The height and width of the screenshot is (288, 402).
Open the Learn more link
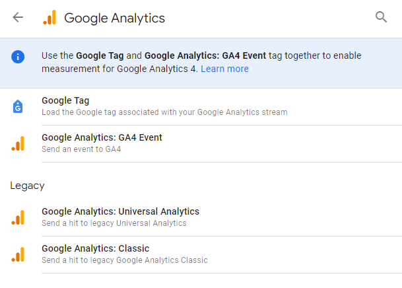[x=224, y=69]
